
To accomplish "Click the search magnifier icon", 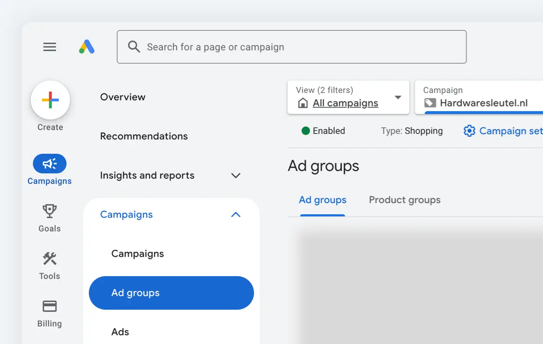I will click(134, 47).
